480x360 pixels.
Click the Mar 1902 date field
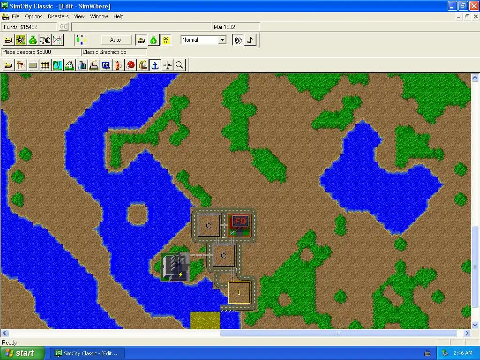click(236, 27)
